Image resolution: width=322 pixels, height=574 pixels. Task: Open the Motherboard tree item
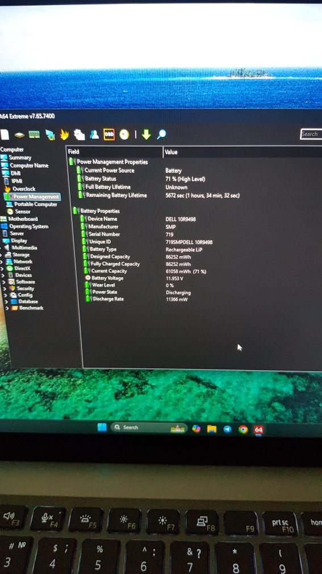[23, 219]
